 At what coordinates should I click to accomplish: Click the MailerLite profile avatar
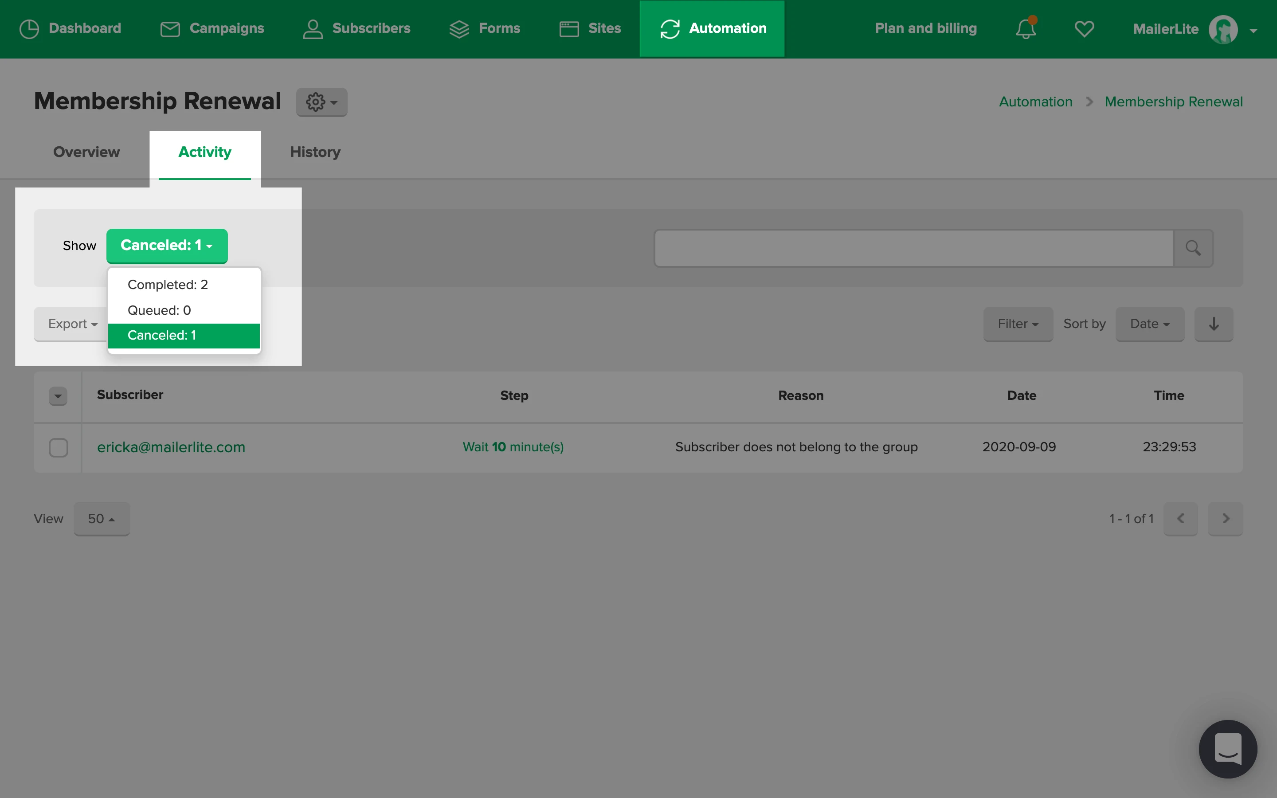[1222, 30]
